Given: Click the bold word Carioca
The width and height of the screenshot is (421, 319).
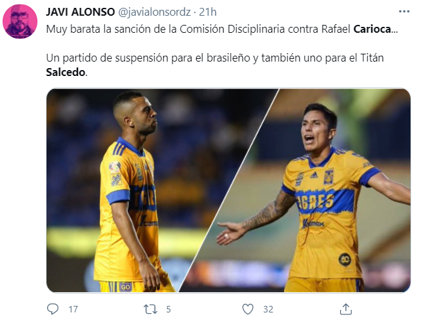Looking at the screenshot, I should tap(372, 29).
